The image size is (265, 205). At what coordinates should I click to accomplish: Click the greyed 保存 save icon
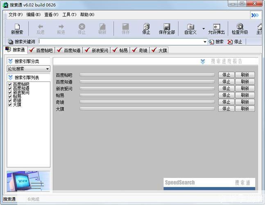click(x=126, y=27)
